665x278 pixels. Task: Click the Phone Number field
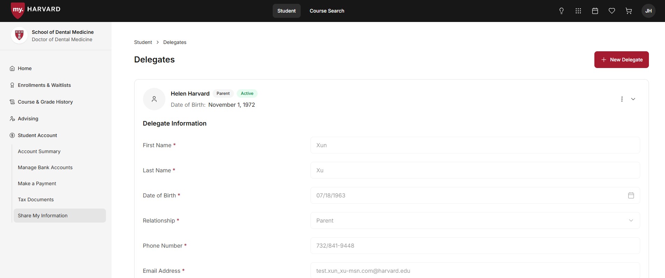click(475, 246)
